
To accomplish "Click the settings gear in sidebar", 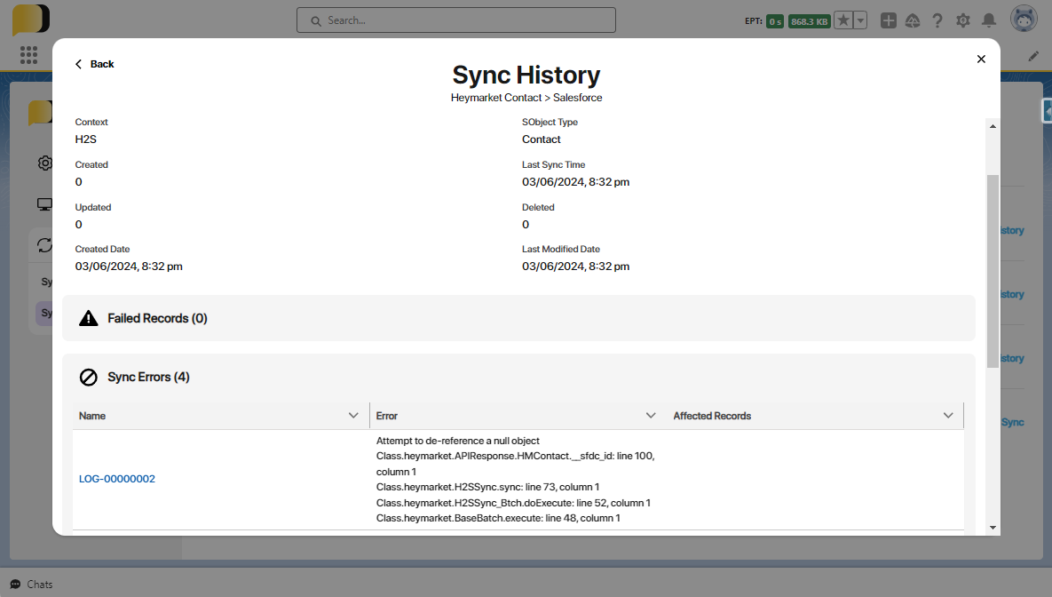I will [45, 163].
